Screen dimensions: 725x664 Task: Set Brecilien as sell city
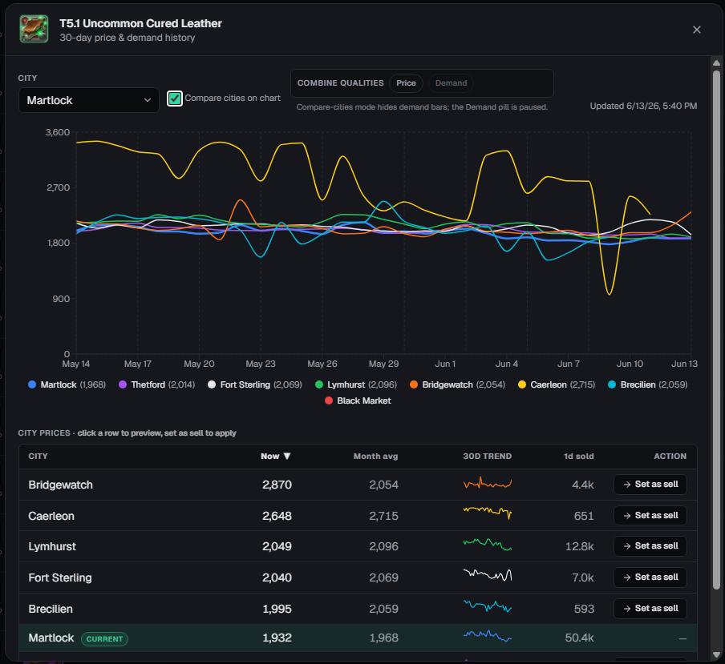[650, 609]
